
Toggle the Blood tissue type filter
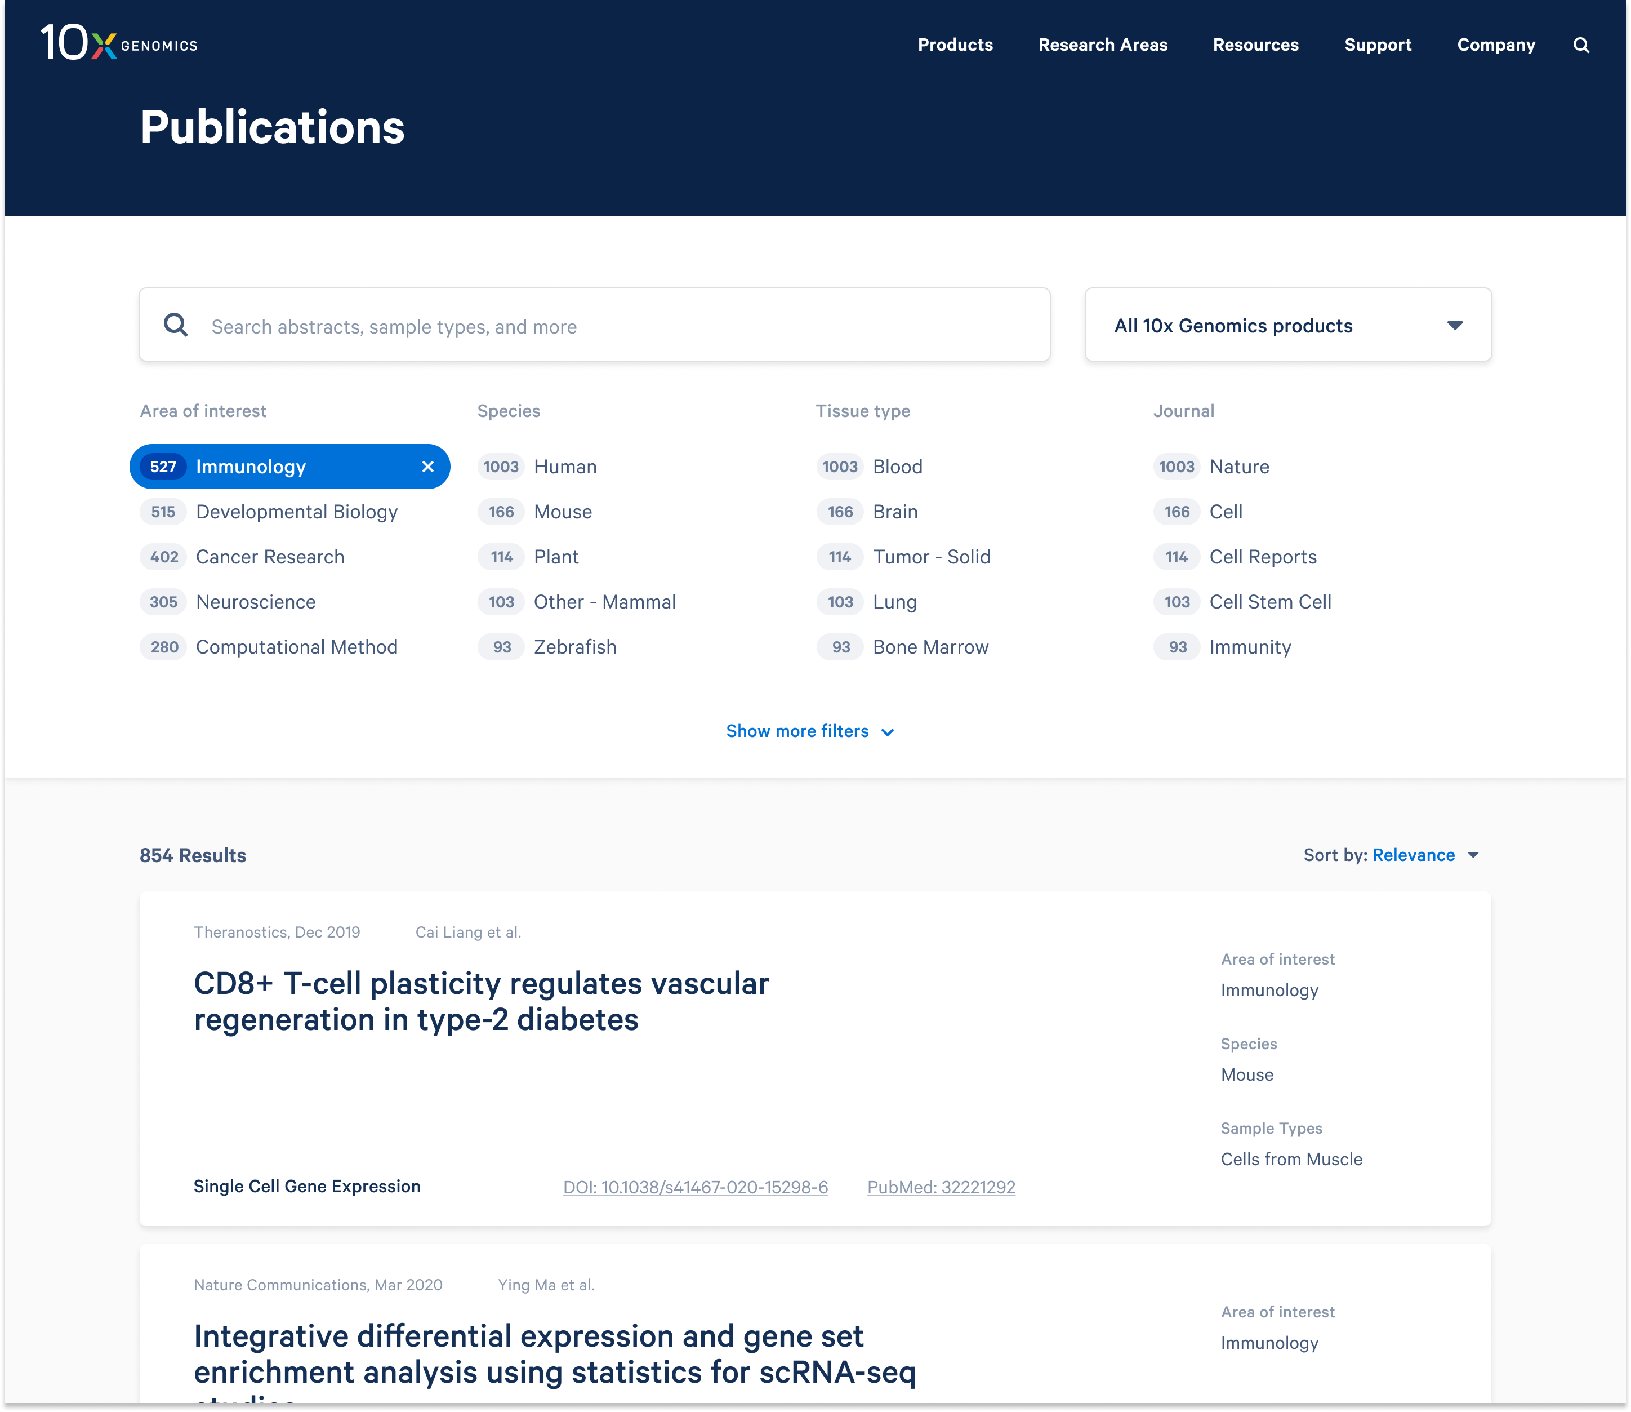click(897, 467)
